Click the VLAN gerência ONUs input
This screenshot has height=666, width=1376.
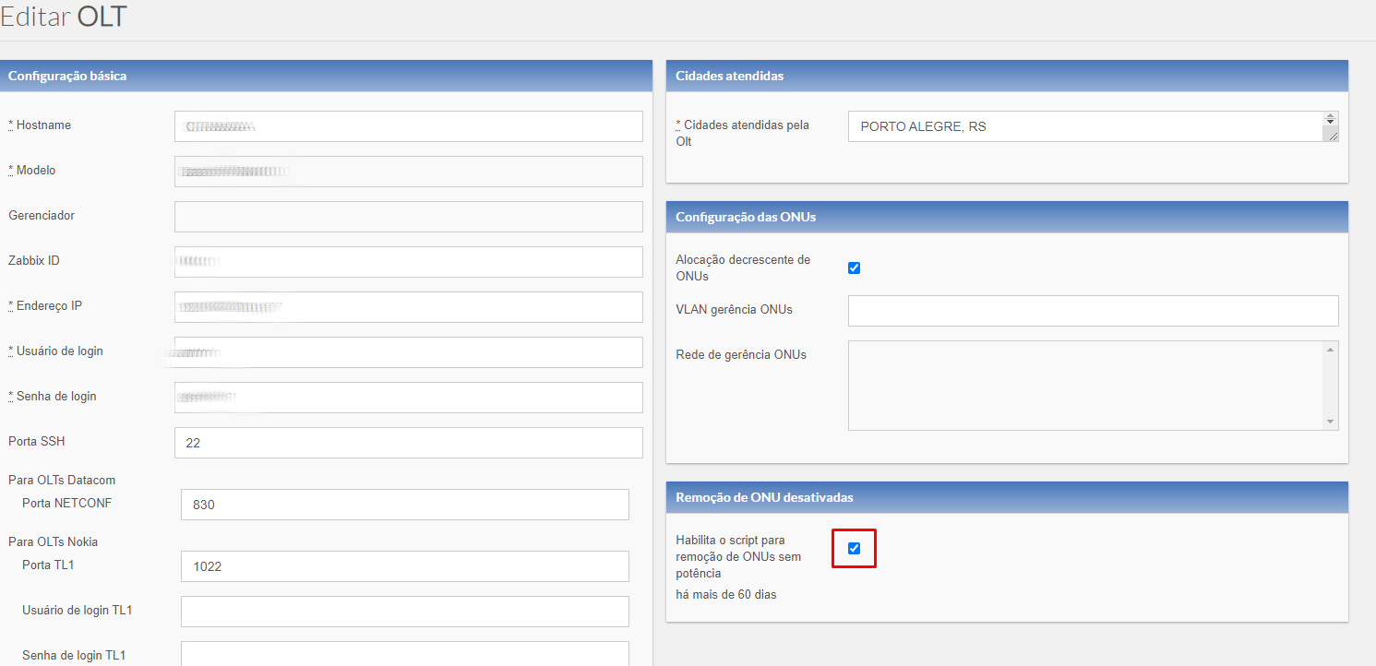(1093, 311)
